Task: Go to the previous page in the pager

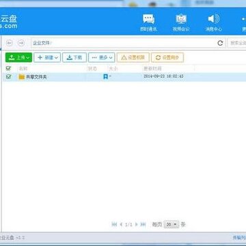Action: point(121,224)
